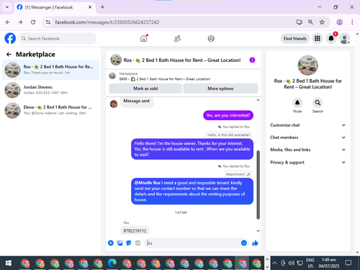Go back using the Marketplace back arrow
The width and height of the screenshot is (360, 270).
click(x=9, y=55)
